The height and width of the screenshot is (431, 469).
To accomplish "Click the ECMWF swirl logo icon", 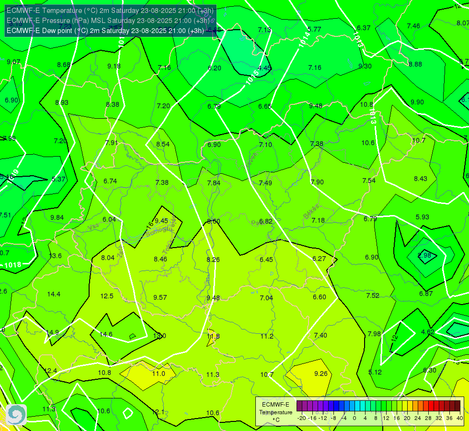I will (16, 415).
